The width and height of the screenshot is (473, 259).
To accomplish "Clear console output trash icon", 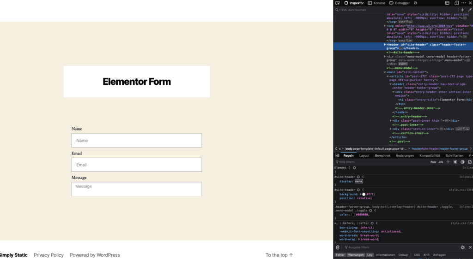I will pyautogui.click(x=338, y=247).
